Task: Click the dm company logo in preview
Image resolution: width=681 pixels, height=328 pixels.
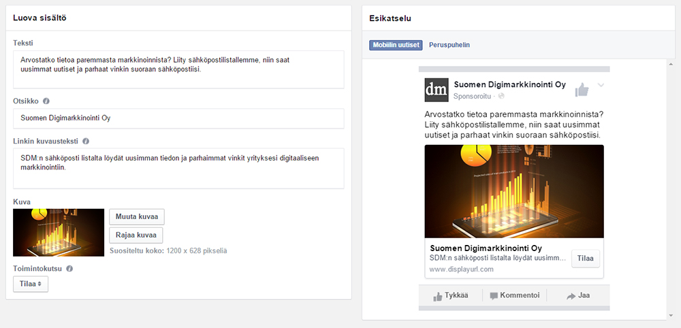Action: [437, 90]
